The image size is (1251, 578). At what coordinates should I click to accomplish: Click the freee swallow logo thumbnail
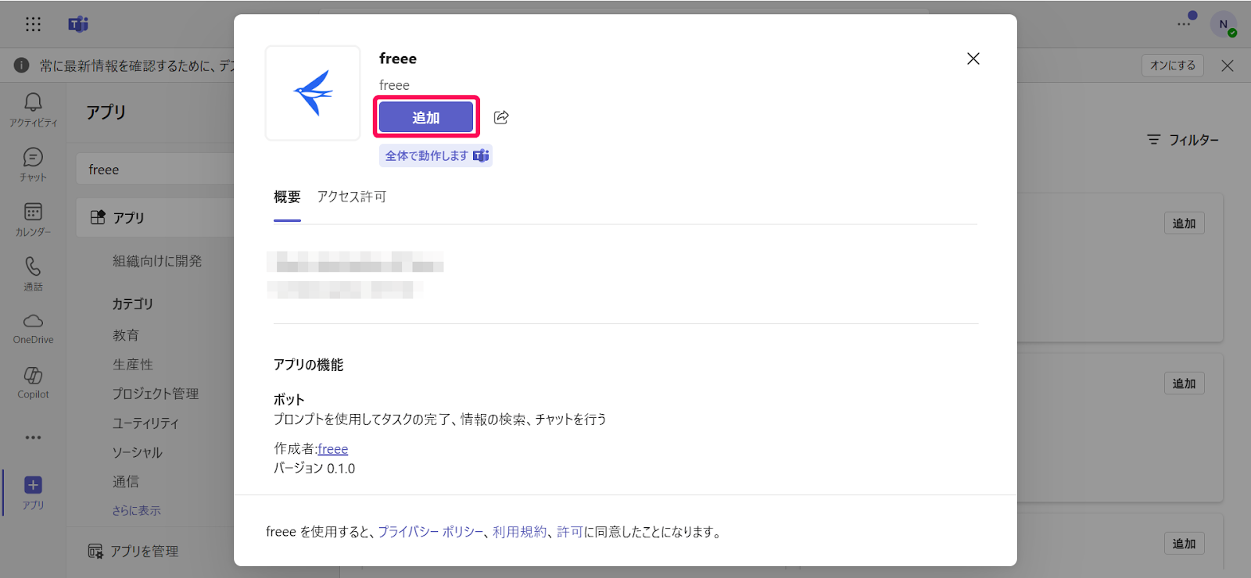point(313,93)
